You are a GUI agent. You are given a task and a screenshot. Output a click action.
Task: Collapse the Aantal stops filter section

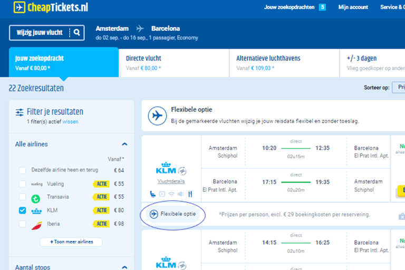124,267
